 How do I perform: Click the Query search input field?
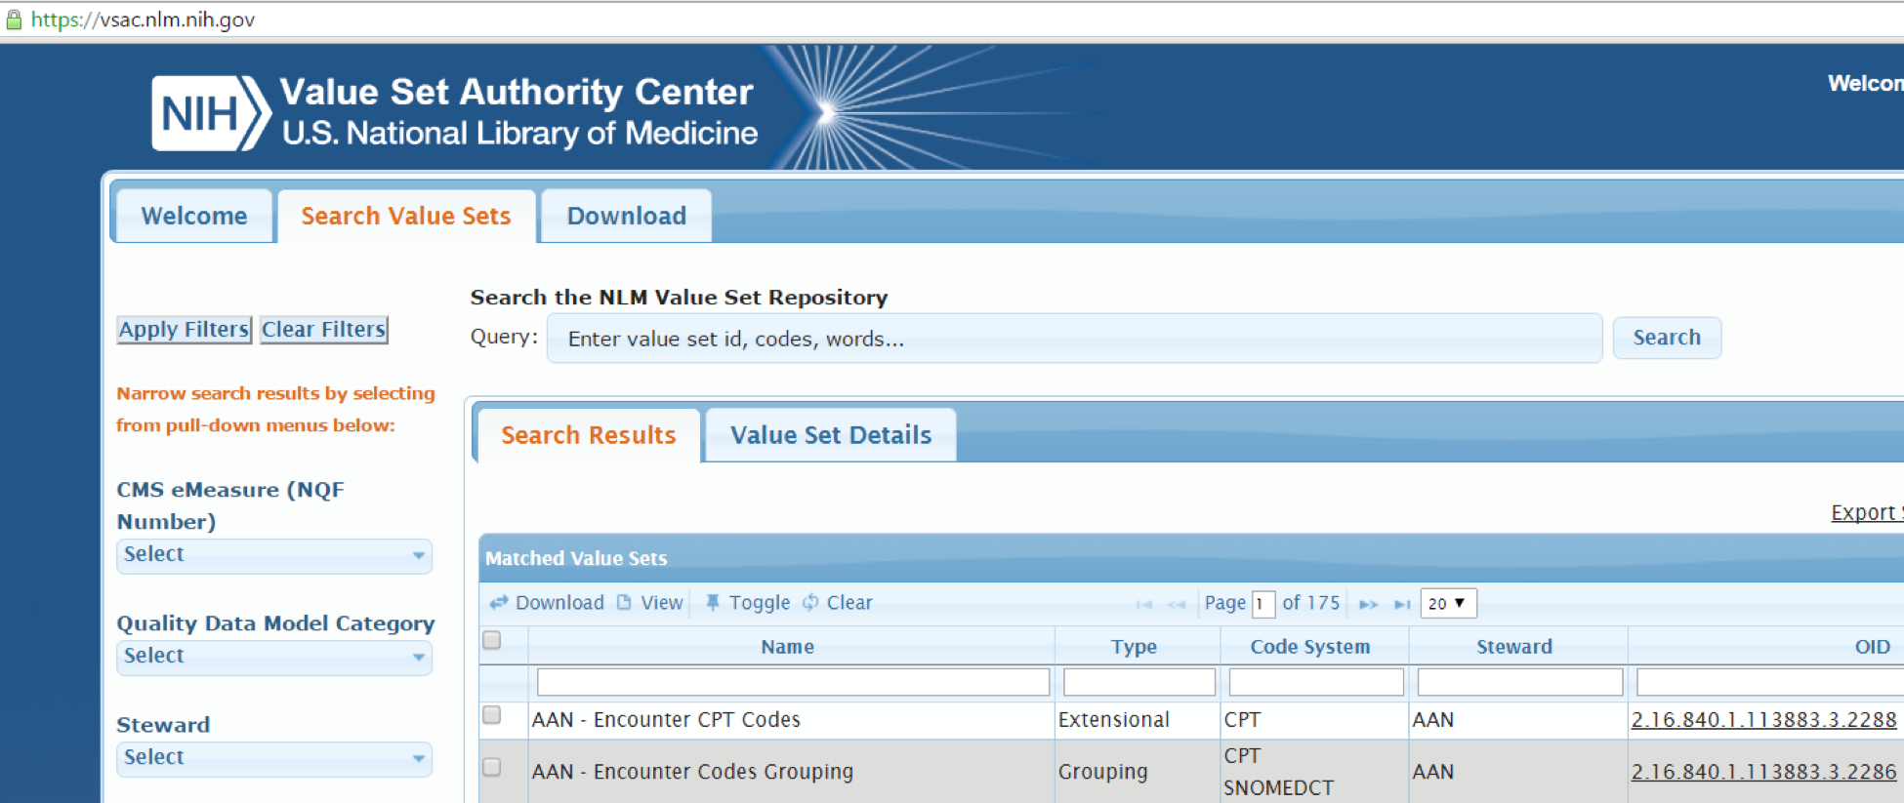pyautogui.click(x=1074, y=339)
